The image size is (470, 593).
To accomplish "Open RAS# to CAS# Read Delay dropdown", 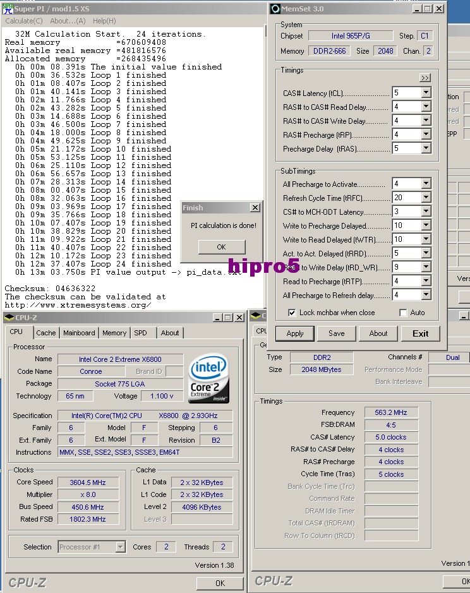I will [426, 107].
